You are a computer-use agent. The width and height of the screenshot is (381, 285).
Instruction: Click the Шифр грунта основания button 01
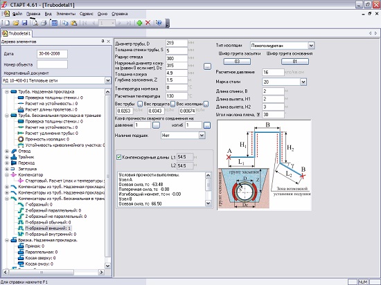295,62
